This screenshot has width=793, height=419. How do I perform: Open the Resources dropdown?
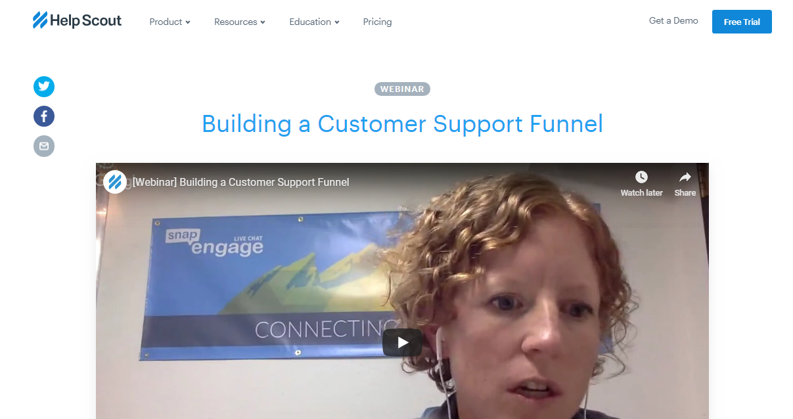[x=240, y=22]
